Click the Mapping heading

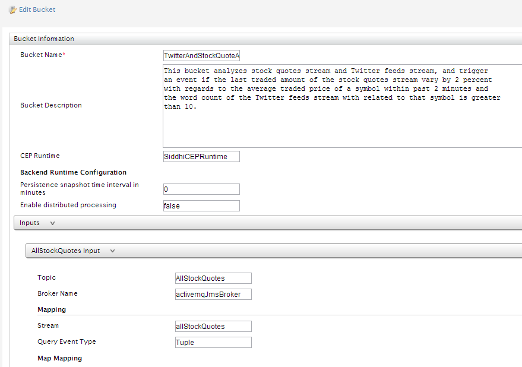coord(52,310)
